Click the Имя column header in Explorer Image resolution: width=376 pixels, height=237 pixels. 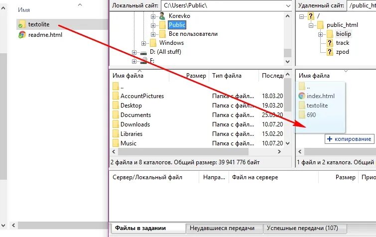click(x=24, y=10)
